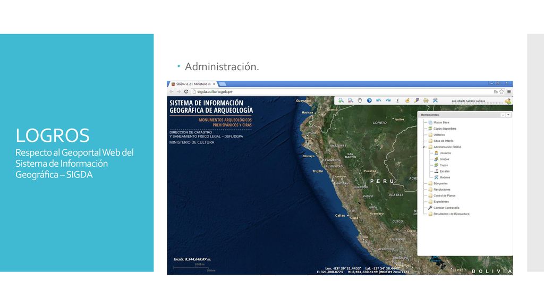This screenshot has height=306, width=544.
Task: Collapse the Administración SIGDA node arrow
Action: (423, 147)
